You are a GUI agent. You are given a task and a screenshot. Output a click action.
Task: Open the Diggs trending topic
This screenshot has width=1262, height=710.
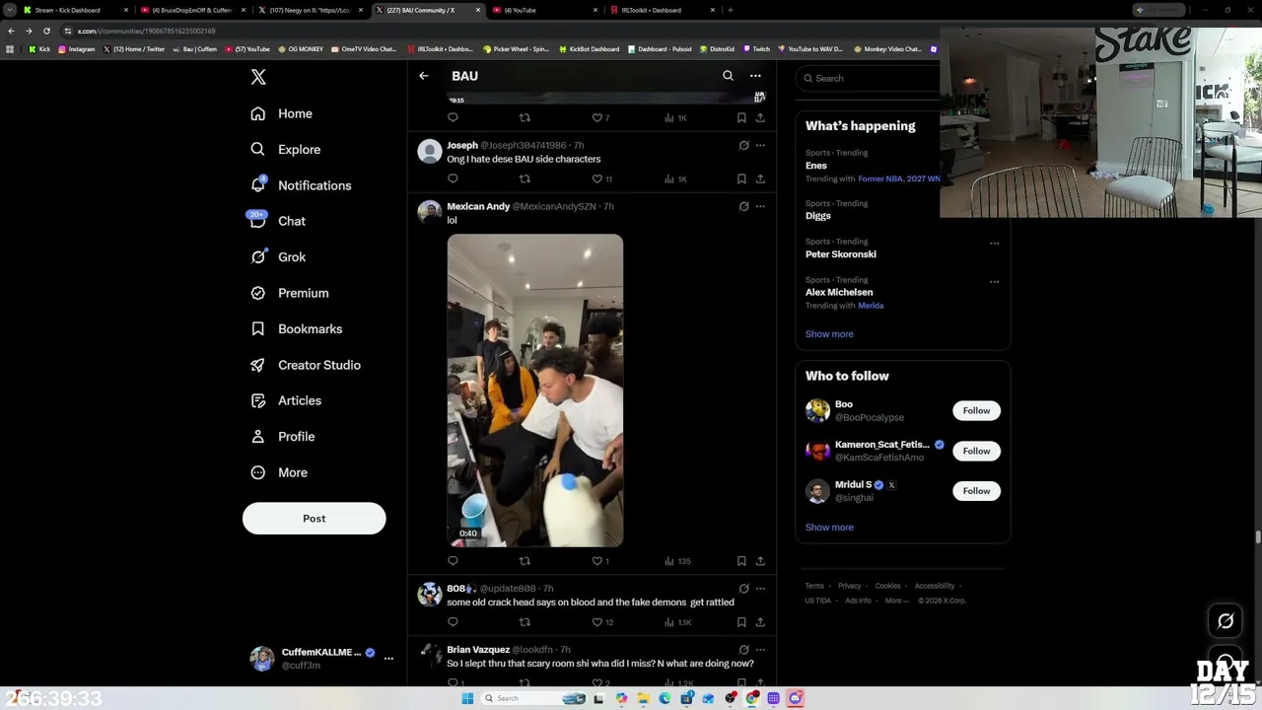click(x=818, y=216)
